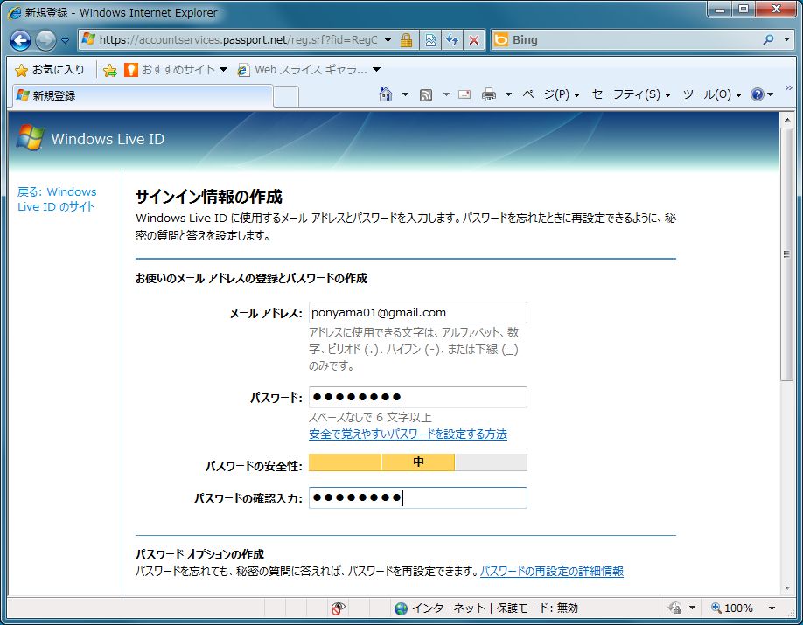Click the password strength meter 中
This screenshot has width=803, height=625.
[417, 462]
